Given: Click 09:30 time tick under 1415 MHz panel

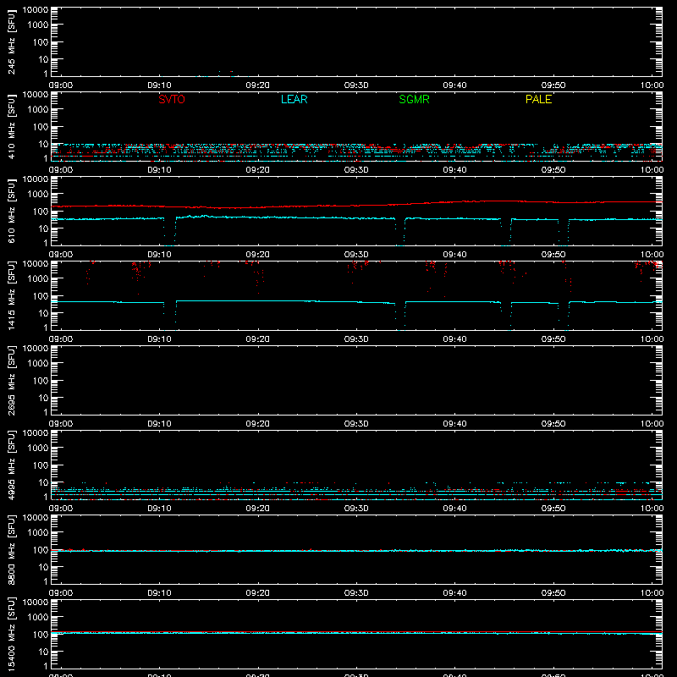Looking at the screenshot, I should pyautogui.click(x=356, y=339).
